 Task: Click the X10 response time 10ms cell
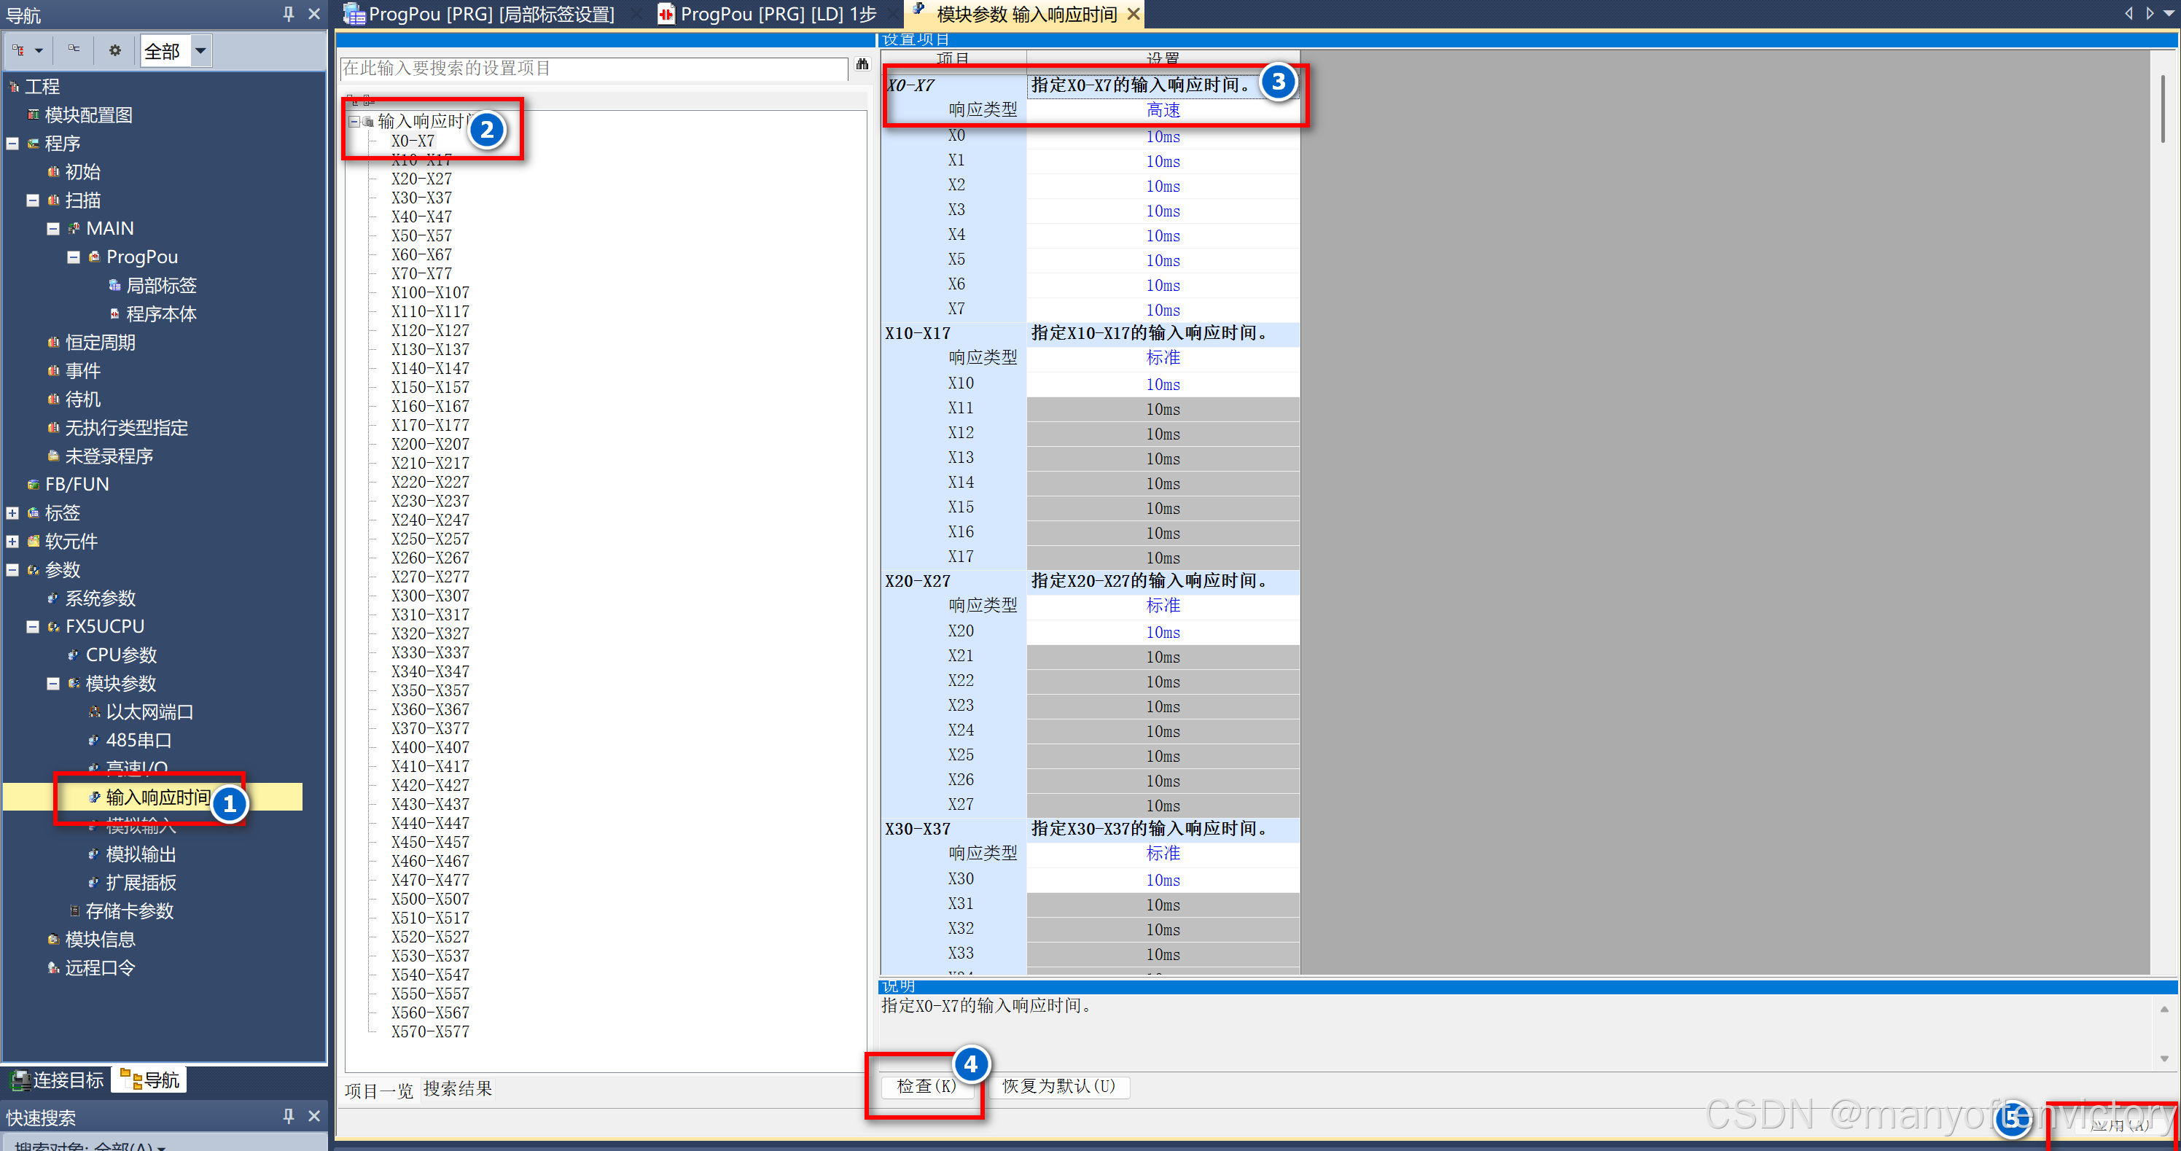point(1163,384)
